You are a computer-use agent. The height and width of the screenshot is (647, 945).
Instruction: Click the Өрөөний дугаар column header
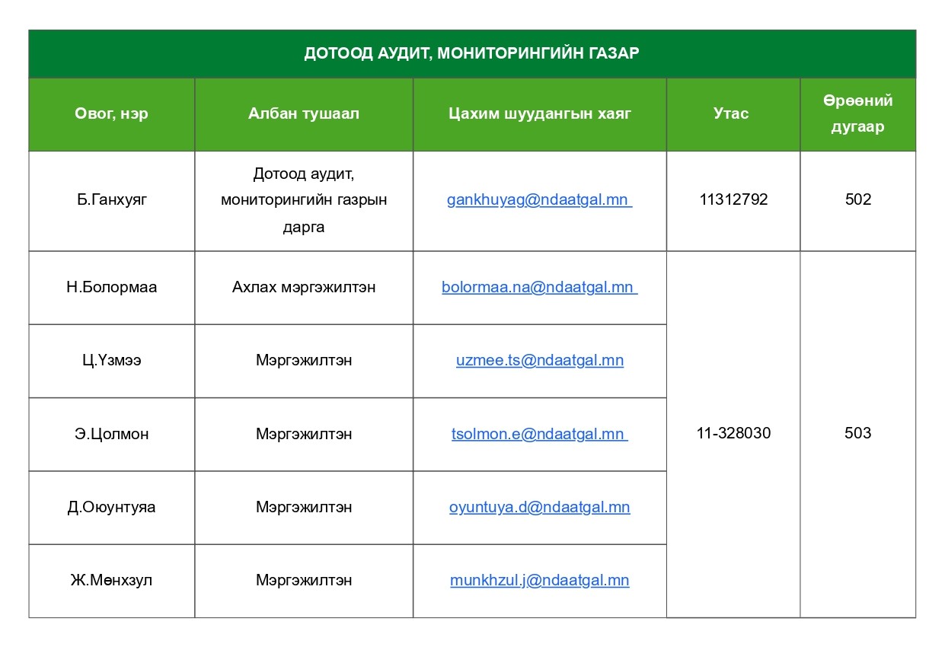click(x=857, y=114)
